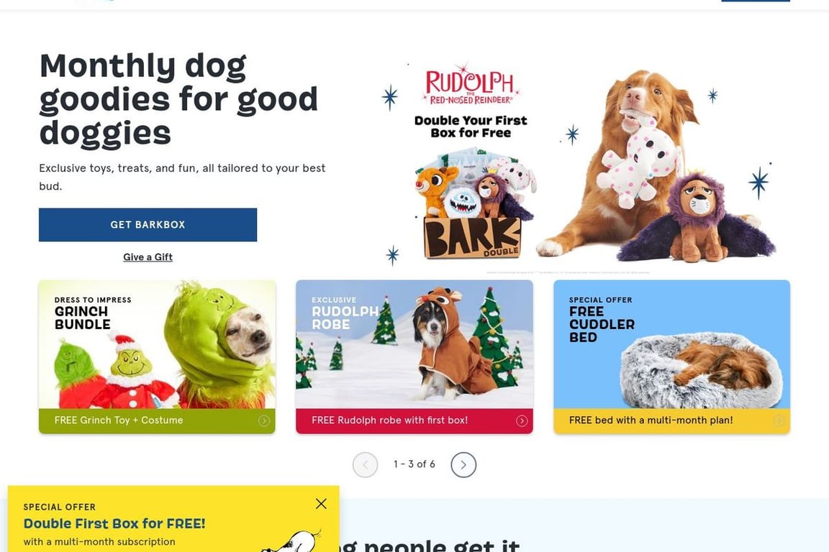This screenshot has height=552, width=829.
Task: Click the 1 - 3 of 6 indicator
Action: [x=414, y=464]
